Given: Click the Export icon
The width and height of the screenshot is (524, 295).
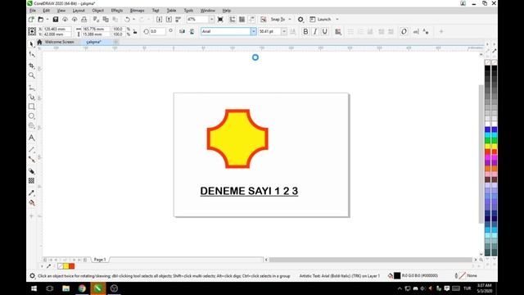Looking at the screenshot, I should click(169, 20).
